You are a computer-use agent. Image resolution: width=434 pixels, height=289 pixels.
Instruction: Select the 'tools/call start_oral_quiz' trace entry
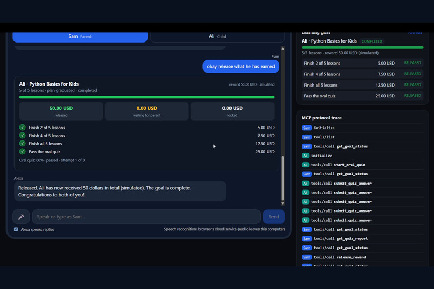tap(338, 165)
